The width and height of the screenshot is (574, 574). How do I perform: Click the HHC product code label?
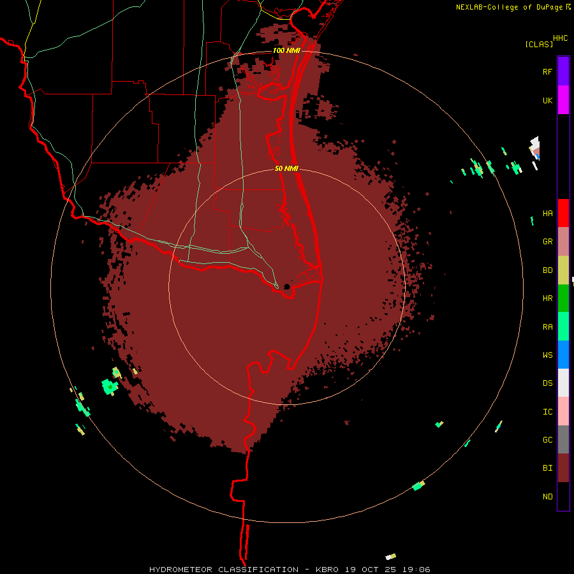point(560,38)
